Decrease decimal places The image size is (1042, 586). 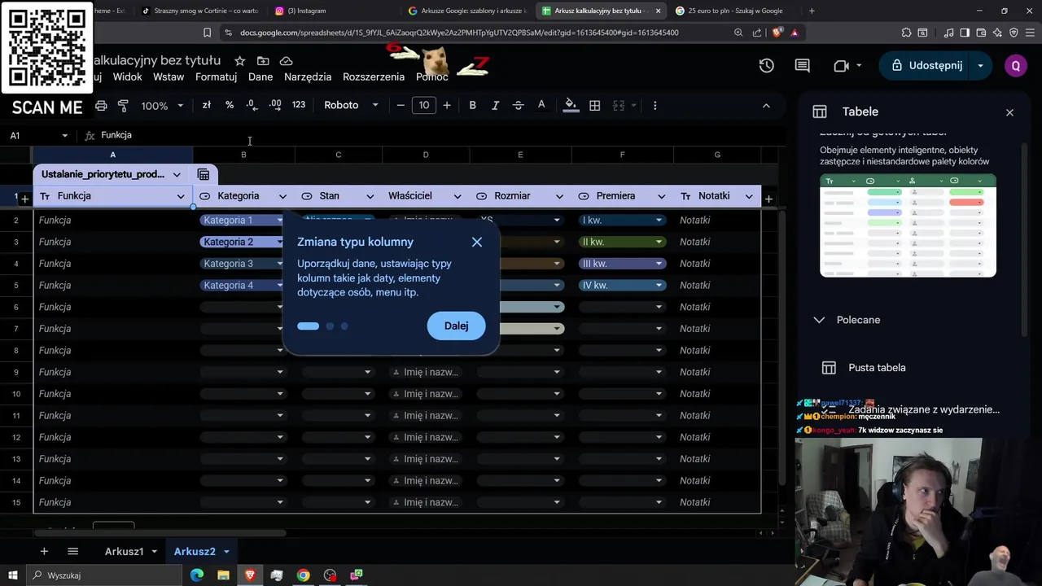click(252, 105)
